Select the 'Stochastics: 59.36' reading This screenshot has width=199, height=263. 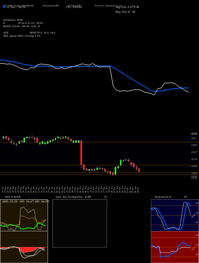click(13, 20)
